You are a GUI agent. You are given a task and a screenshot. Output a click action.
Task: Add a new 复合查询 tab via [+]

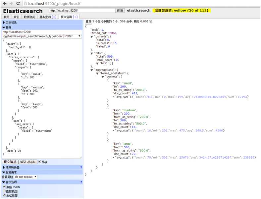(x=76, y=17)
